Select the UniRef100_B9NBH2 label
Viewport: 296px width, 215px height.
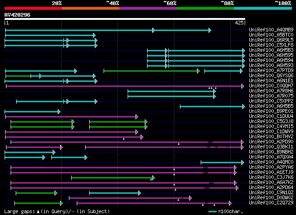coord(271,152)
